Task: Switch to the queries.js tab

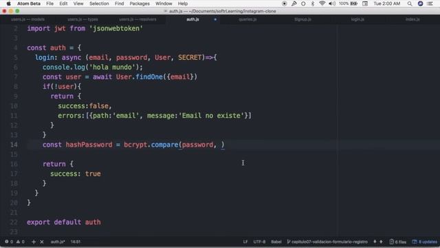Action: pyautogui.click(x=247, y=19)
